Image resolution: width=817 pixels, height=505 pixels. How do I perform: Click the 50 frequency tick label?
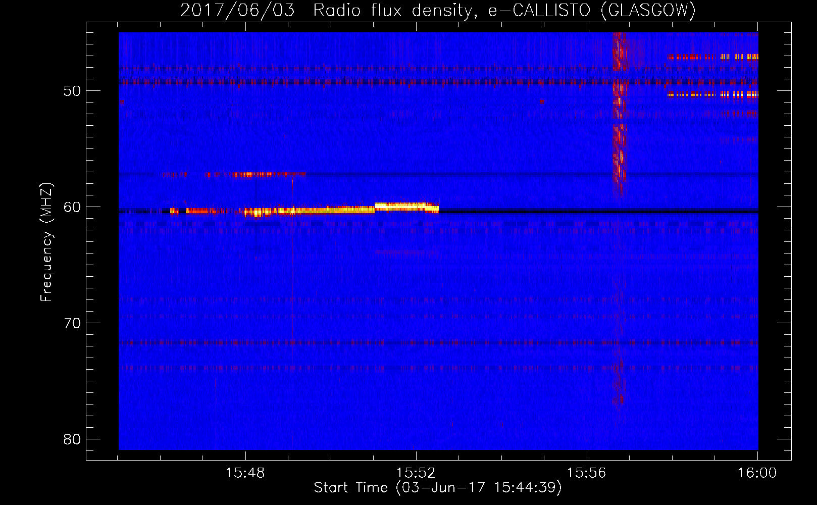pos(72,91)
